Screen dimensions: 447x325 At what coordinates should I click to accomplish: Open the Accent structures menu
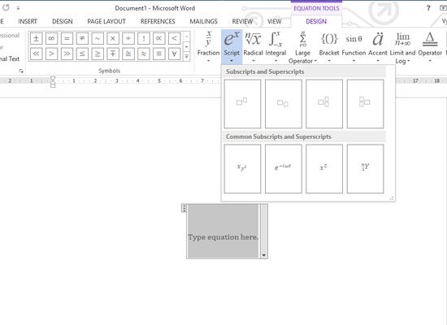pos(378,47)
